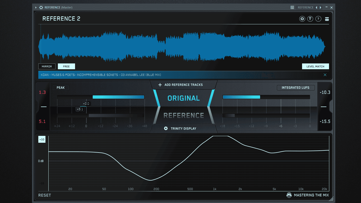The height and width of the screenshot is (203, 361).
Task: Toggle FREE playback mode
Action: 66,66
